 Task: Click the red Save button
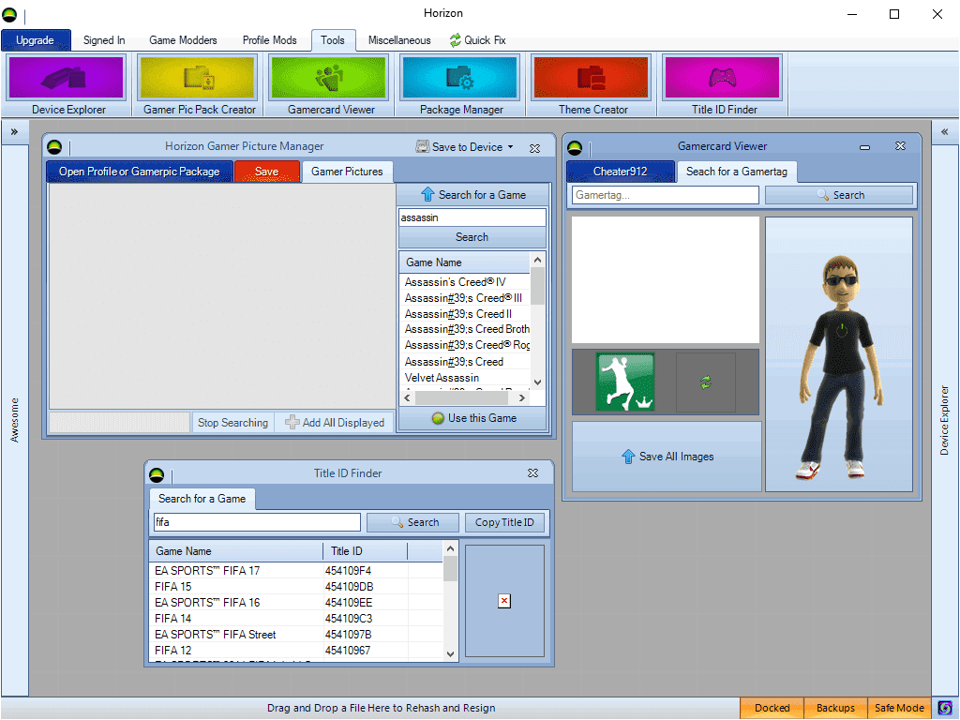[267, 172]
